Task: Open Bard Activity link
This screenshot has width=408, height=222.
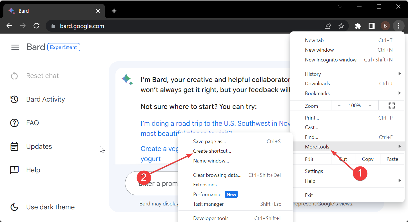Action: [x=46, y=99]
